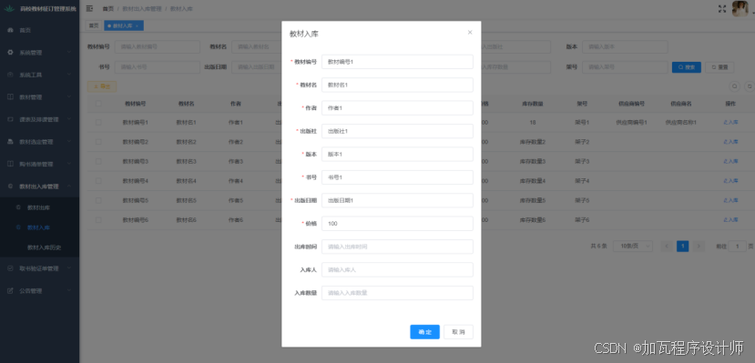Click the blue 搜索 search button

coord(686,67)
